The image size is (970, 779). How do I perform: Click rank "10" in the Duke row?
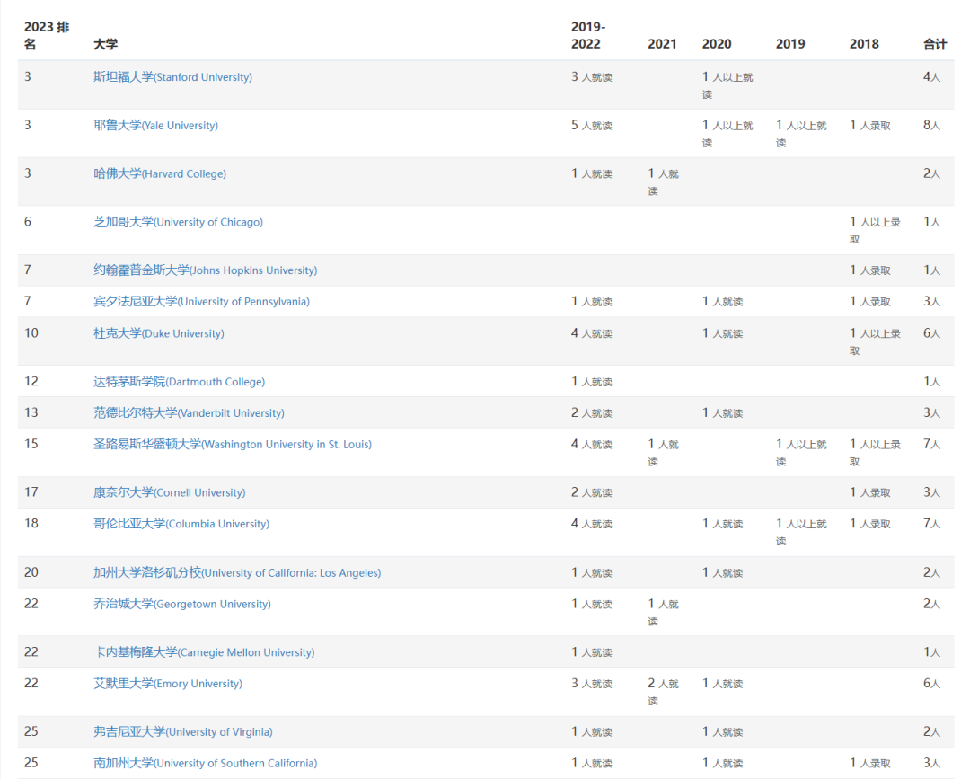click(x=31, y=333)
